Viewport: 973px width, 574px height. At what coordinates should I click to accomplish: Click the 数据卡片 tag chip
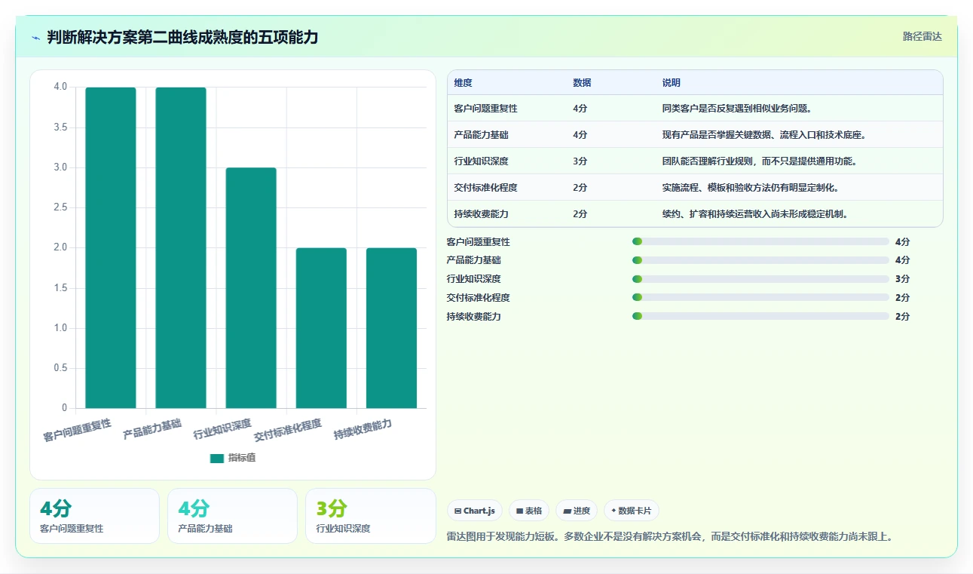632,511
